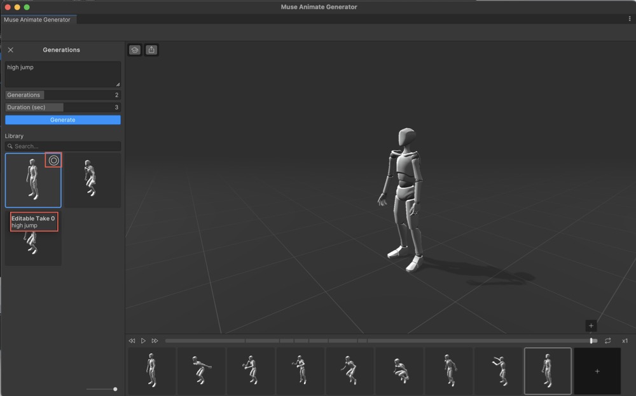Select the Muse Animate Generator tab

pyautogui.click(x=38, y=20)
